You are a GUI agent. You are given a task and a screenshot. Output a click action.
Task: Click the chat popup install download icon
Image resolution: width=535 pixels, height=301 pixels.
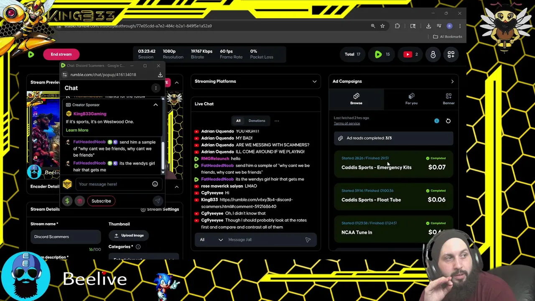pos(160,75)
